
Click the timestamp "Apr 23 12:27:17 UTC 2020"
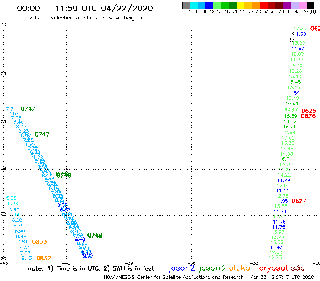(282, 277)
